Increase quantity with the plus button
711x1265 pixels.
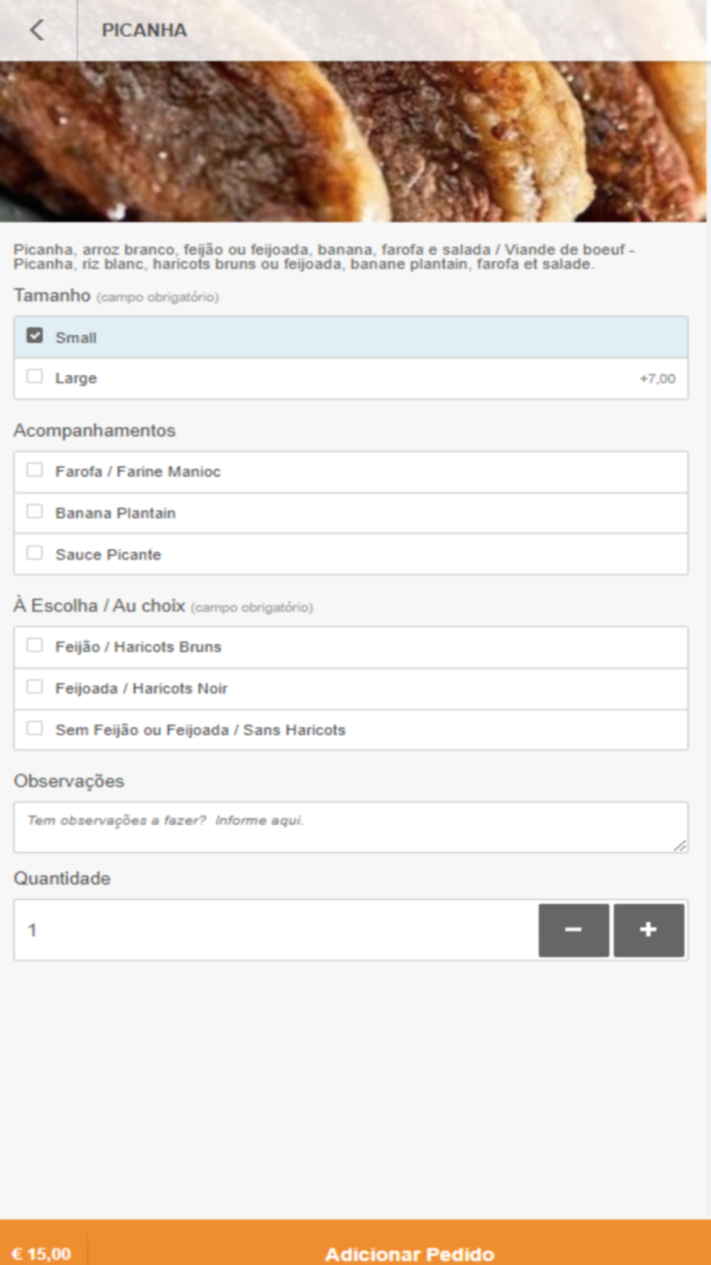[648, 930]
